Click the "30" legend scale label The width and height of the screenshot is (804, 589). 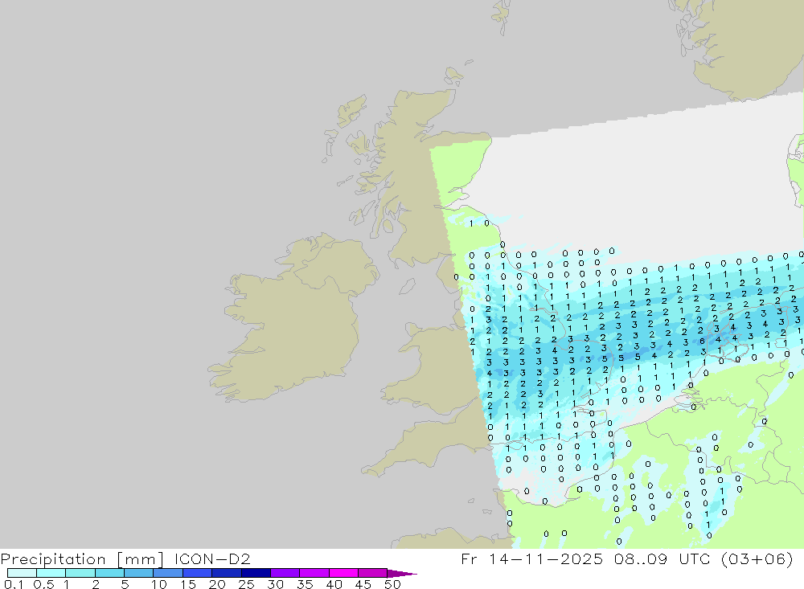tap(275, 584)
